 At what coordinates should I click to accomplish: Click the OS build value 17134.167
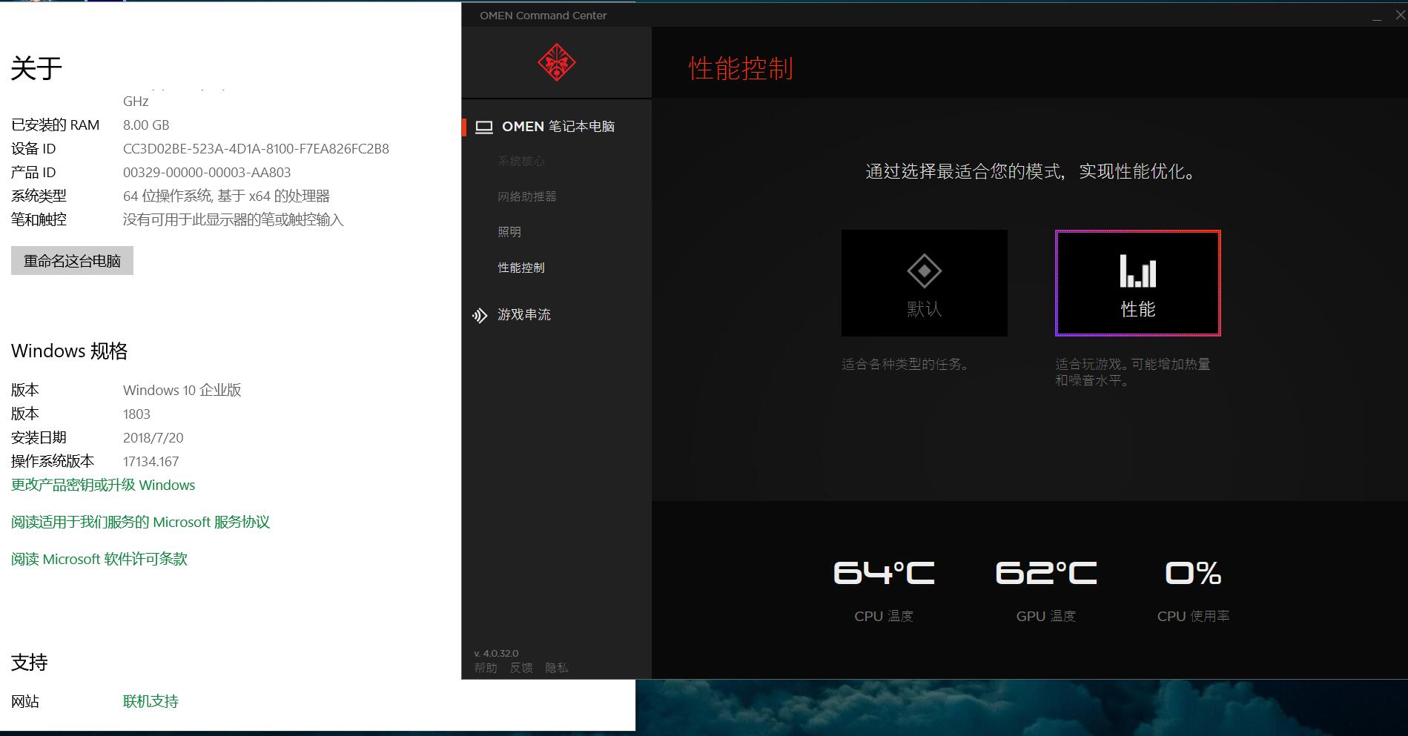pos(151,462)
